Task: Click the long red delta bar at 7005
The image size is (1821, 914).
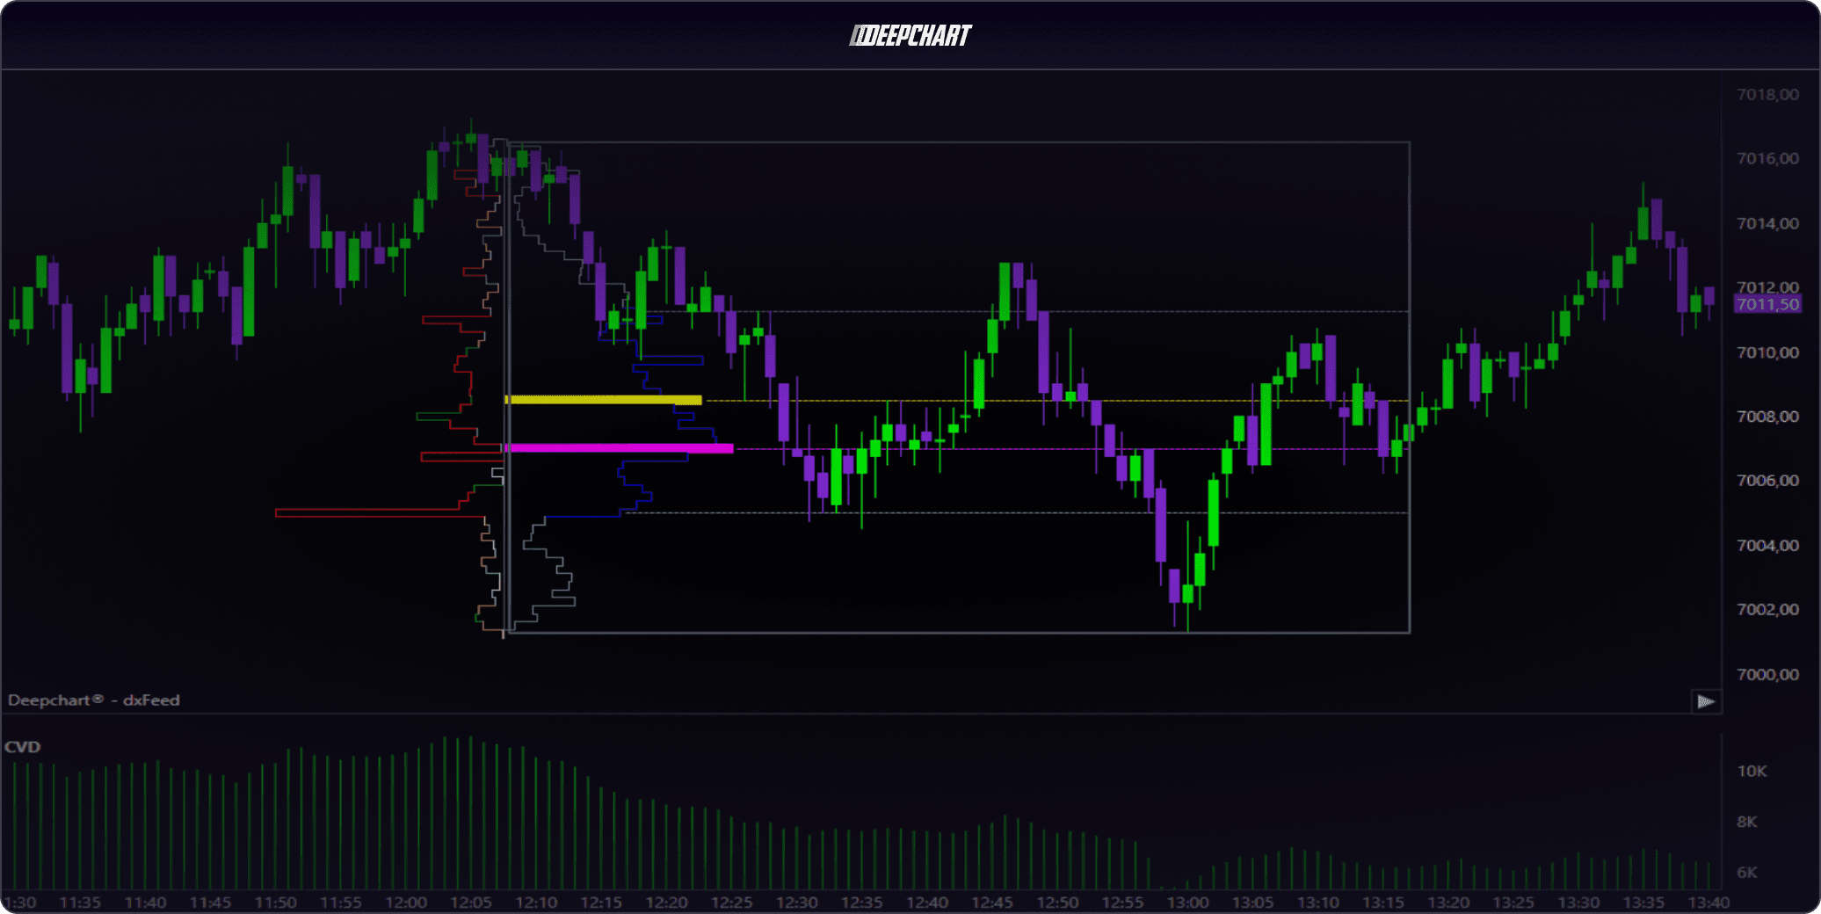Action: 380,513
